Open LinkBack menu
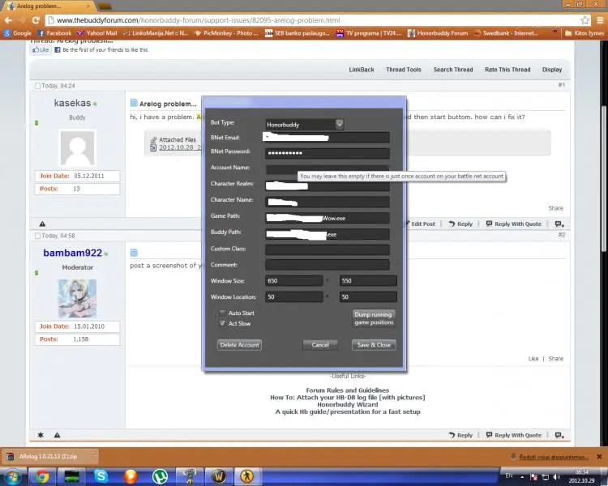 click(x=362, y=70)
